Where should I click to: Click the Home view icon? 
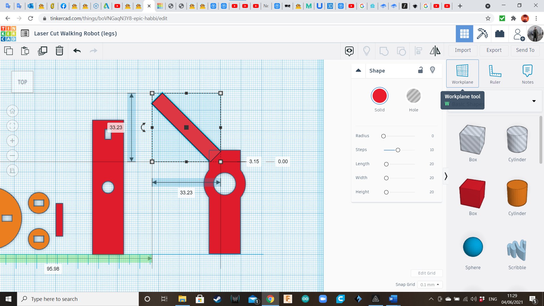(x=12, y=111)
